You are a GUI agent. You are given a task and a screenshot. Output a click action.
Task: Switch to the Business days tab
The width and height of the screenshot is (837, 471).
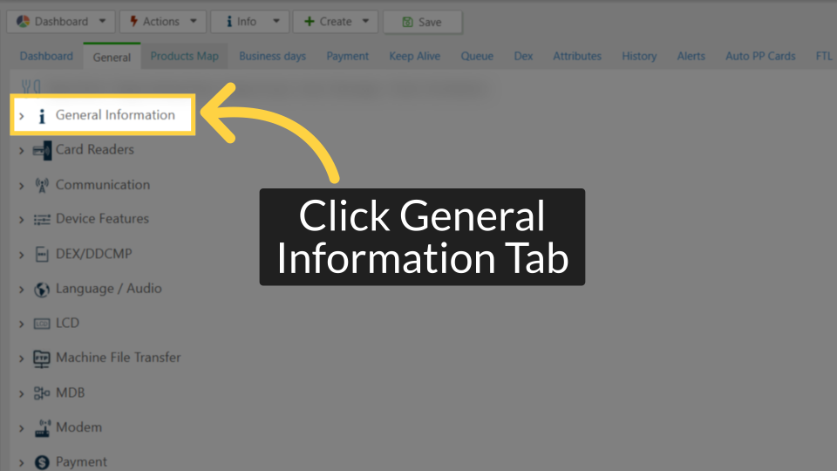(x=272, y=56)
